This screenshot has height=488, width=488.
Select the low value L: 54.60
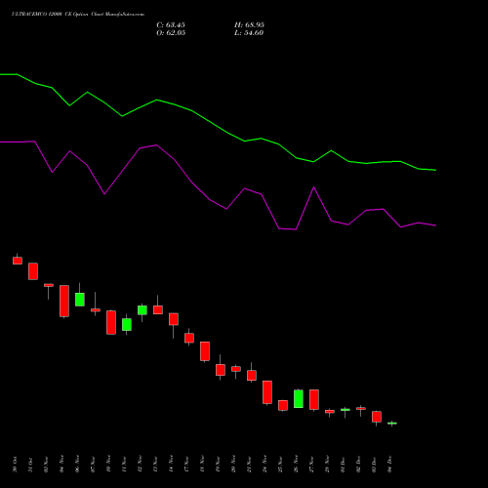point(249,33)
